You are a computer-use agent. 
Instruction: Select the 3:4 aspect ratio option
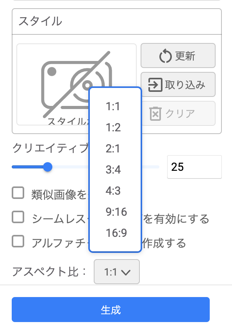click(x=115, y=170)
